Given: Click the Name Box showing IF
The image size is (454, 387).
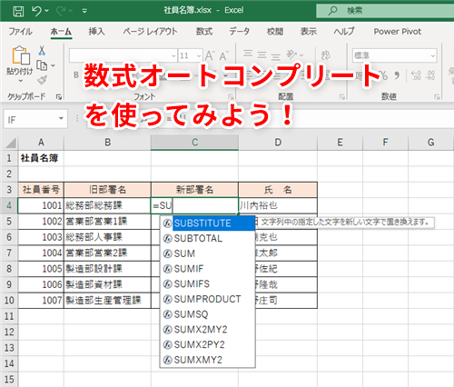Looking at the screenshot, I should (x=30, y=119).
